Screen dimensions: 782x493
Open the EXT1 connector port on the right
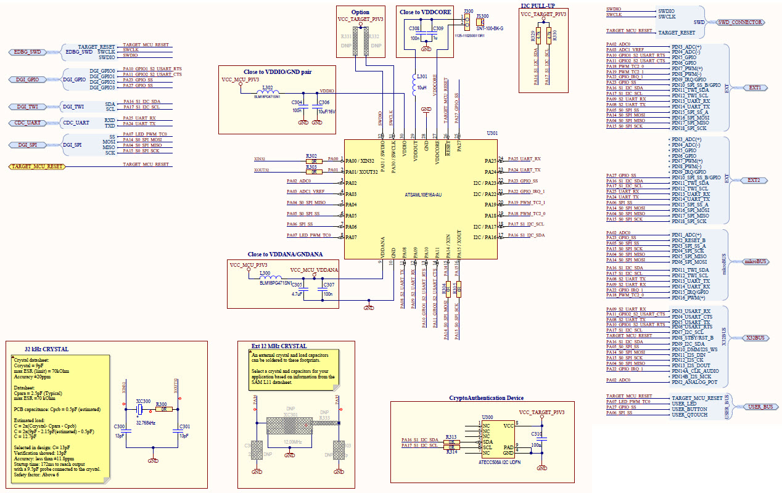pyautogui.click(x=755, y=88)
